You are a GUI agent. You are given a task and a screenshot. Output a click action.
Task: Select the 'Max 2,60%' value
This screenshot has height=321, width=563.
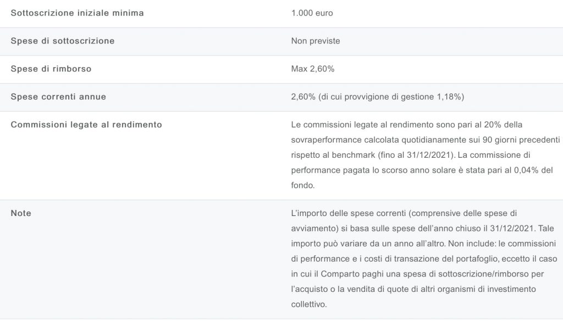click(x=312, y=69)
